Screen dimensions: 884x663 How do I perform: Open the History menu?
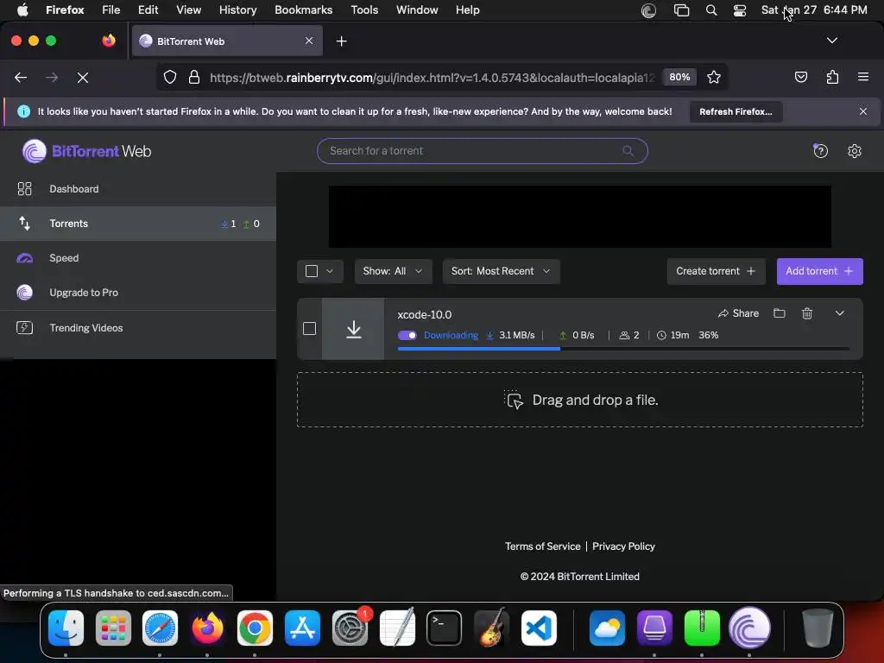pos(237,9)
